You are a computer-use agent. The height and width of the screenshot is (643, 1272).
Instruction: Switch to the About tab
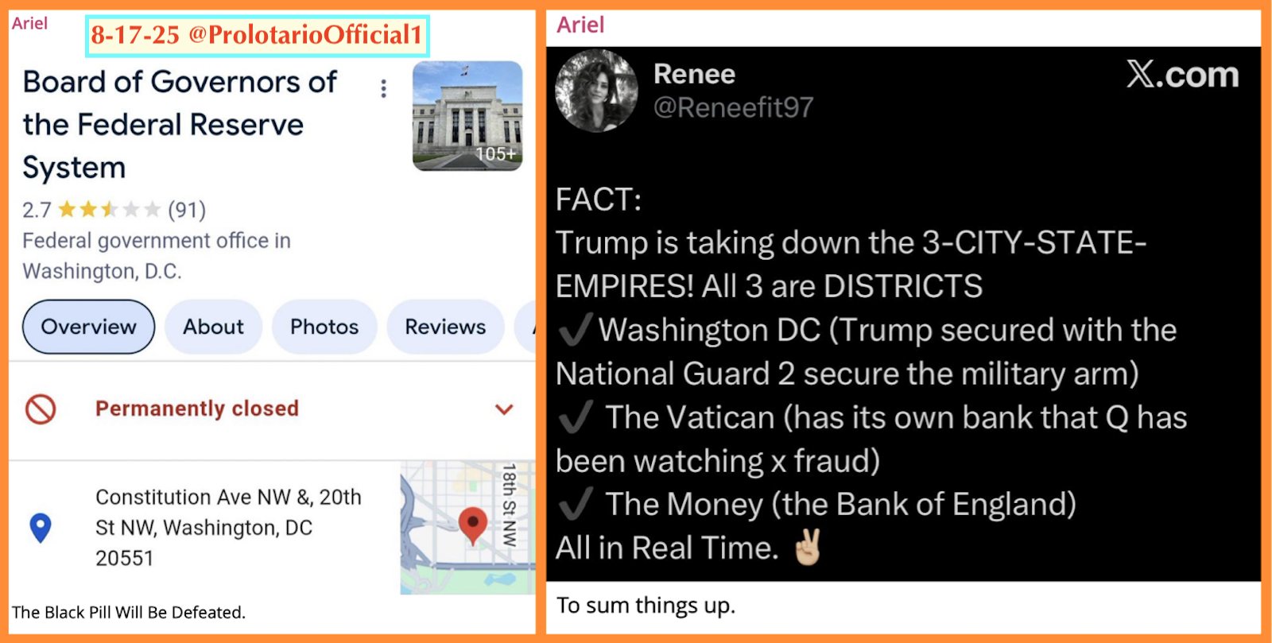(213, 327)
